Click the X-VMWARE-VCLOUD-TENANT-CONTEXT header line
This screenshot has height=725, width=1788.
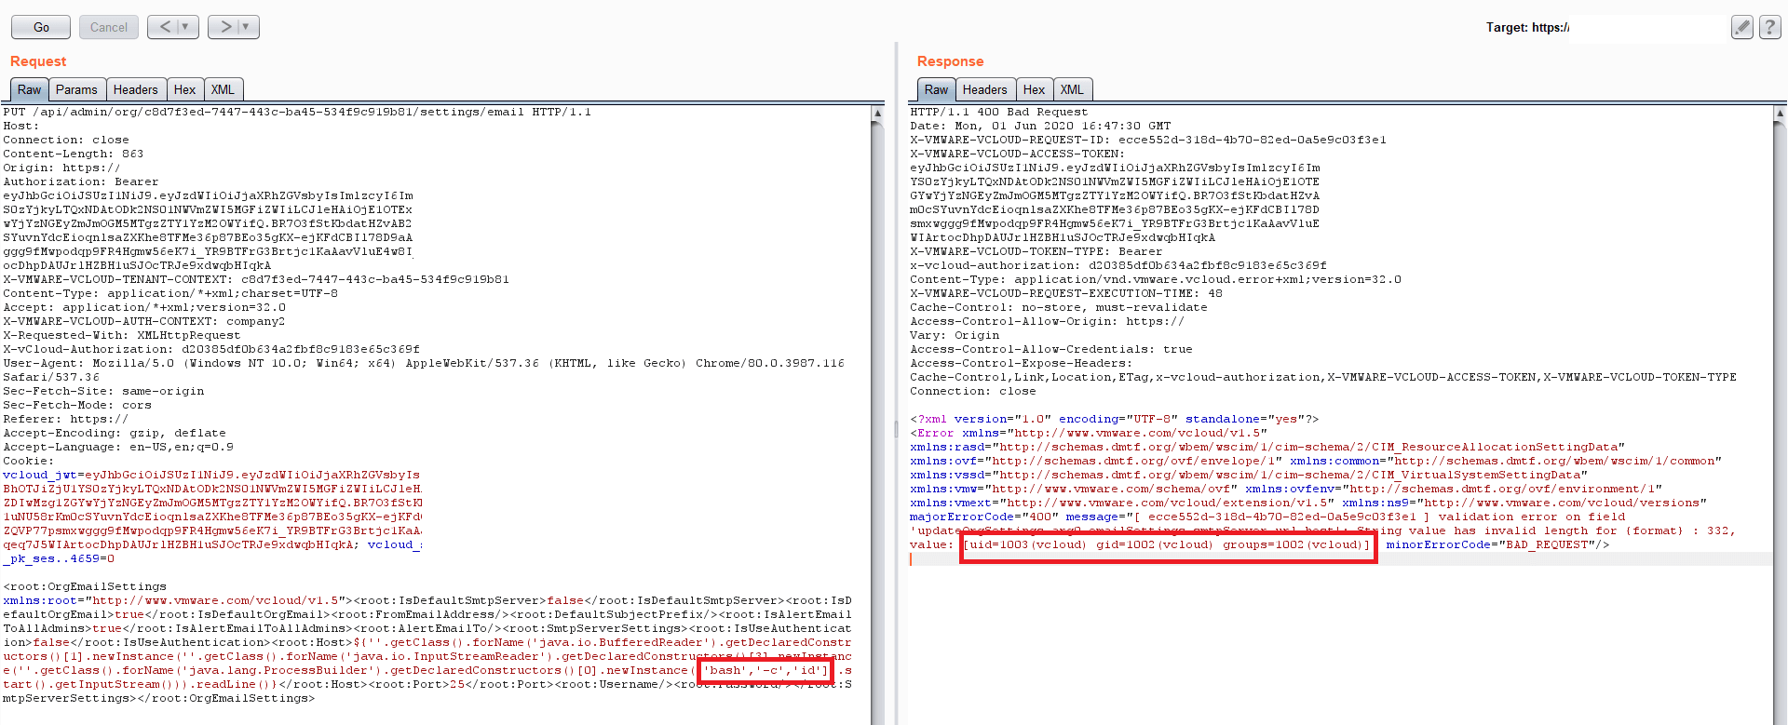[x=256, y=279]
